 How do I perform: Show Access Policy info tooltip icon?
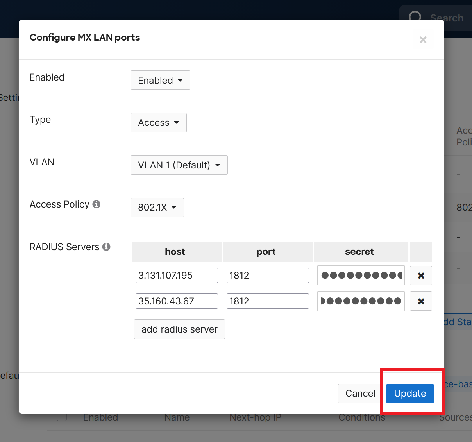point(97,204)
